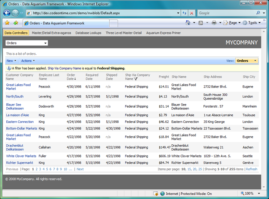Click the Ship Via Company Name filter link
The height and width of the screenshot is (199, 269).
[x=64, y=68]
